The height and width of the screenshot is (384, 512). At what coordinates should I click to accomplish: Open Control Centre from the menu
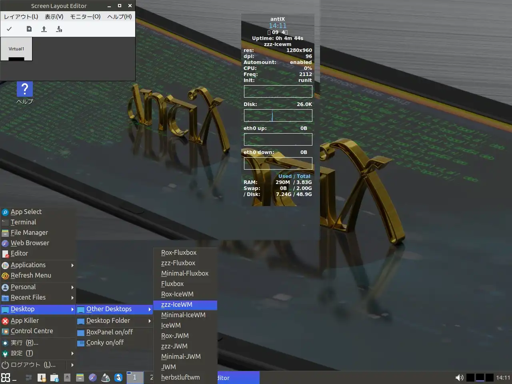pyautogui.click(x=32, y=331)
